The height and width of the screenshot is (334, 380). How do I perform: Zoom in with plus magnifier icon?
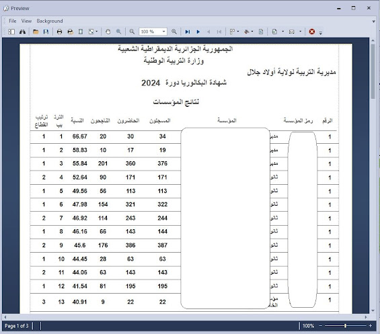174,32
